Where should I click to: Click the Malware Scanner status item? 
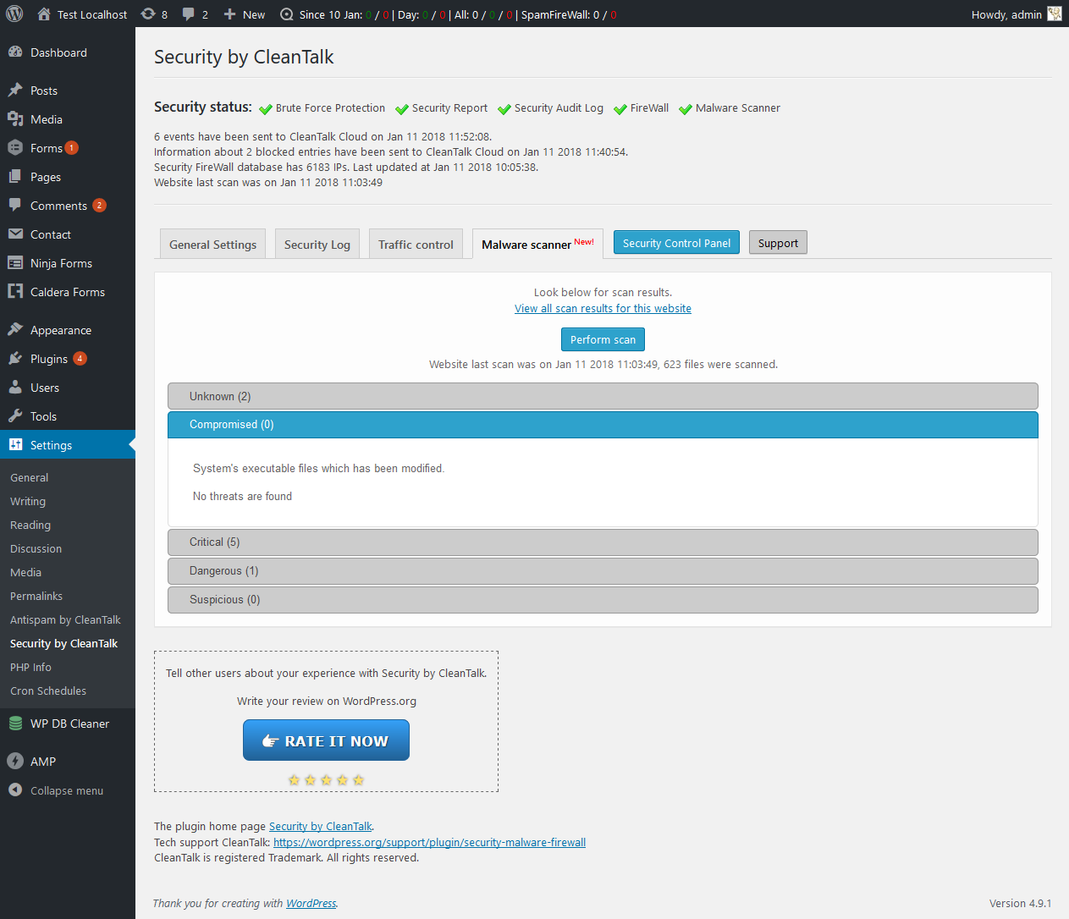coord(730,108)
